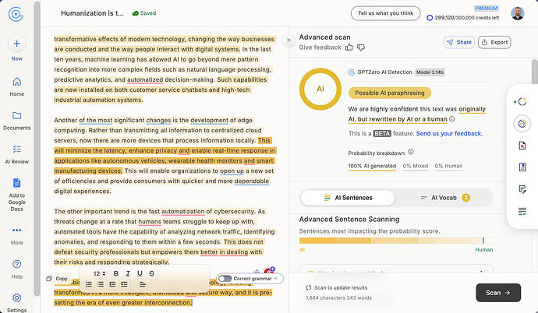This screenshot has height=313, width=538.
Task: Open the GPTZero logo home
Action: pyautogui.click(x=16, y=14)
